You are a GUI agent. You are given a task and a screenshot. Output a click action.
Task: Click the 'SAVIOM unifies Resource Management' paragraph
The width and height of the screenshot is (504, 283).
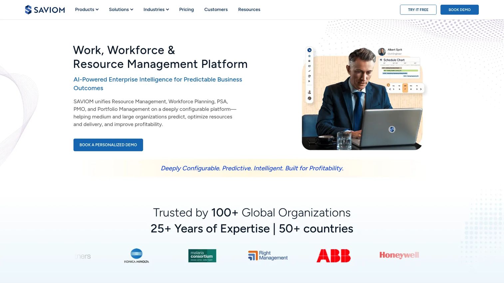[x=155, y=113]
